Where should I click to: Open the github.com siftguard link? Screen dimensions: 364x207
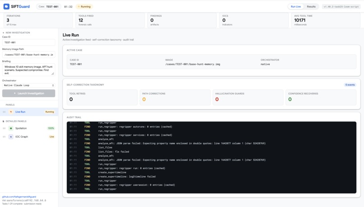[x=19, y=197]
